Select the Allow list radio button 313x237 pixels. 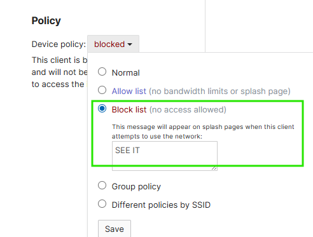(x=102, y=90)
